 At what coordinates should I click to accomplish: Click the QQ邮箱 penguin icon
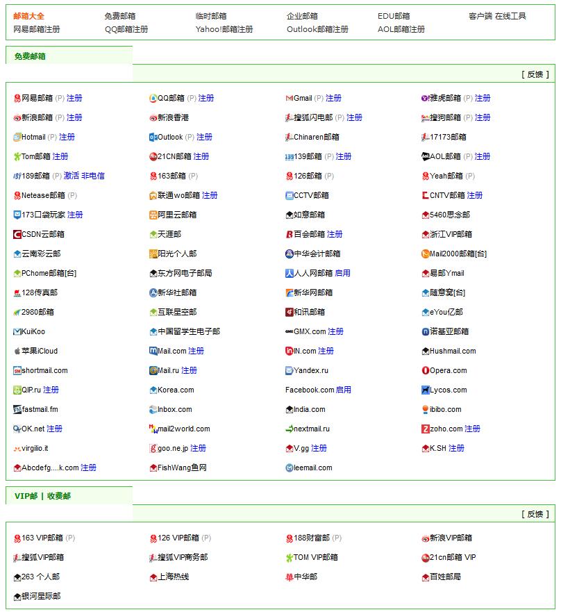pos(153,99)
